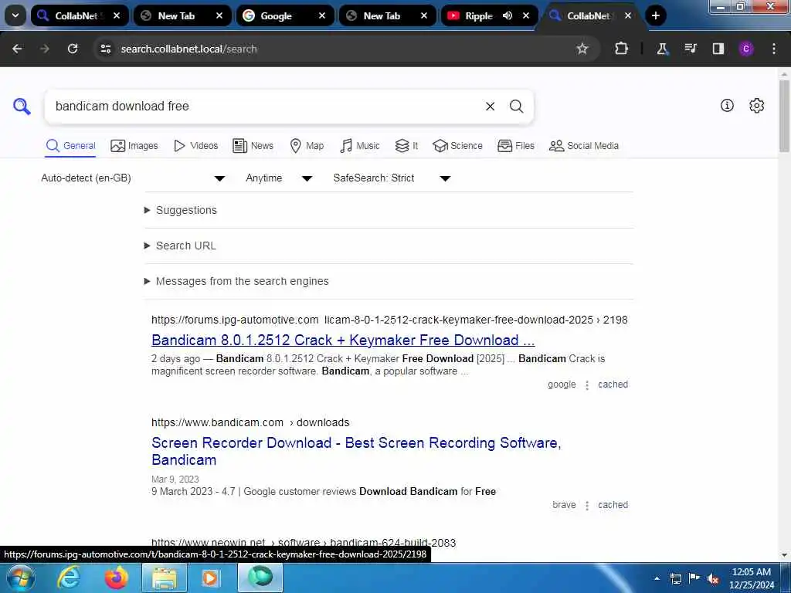Open cached version of the google result
The image size is (791, 593).
[613, 385]
